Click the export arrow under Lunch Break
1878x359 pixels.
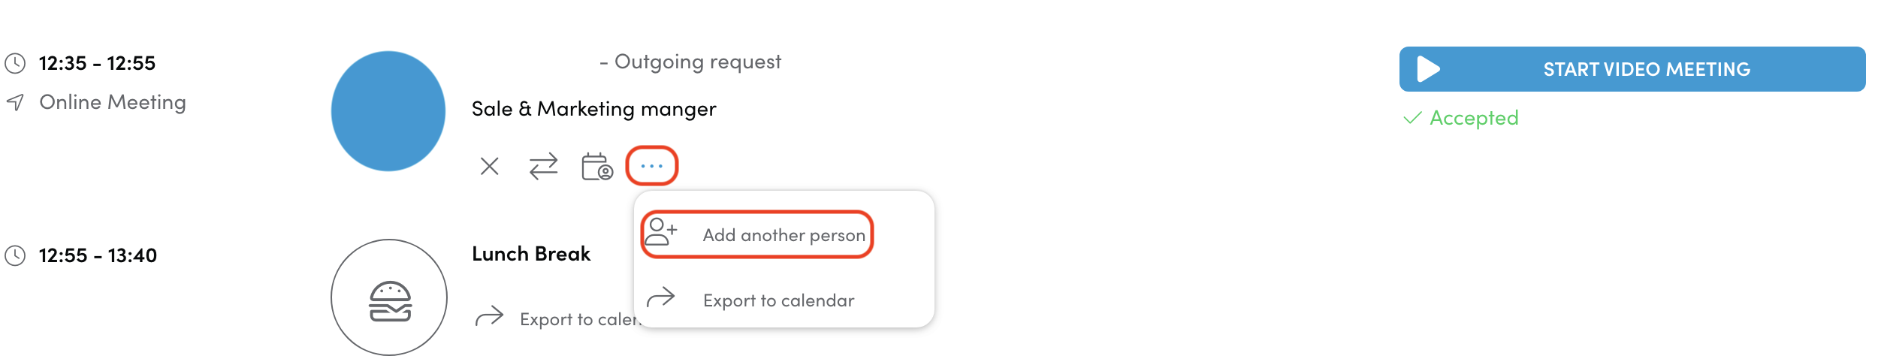pos(489,317)
